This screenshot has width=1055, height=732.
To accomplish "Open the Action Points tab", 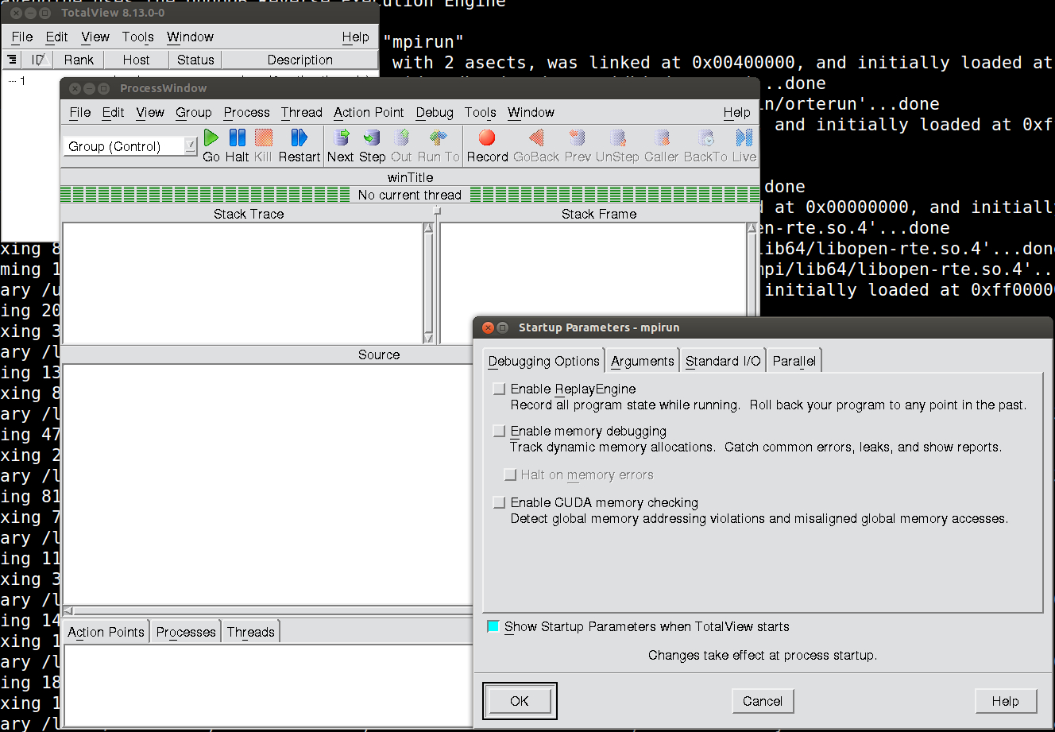I will pos(106,632).
